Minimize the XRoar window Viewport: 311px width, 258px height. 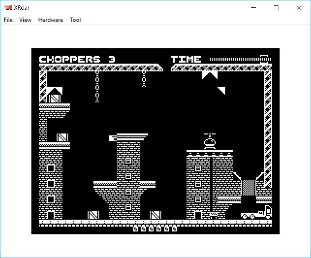[254, 8]
